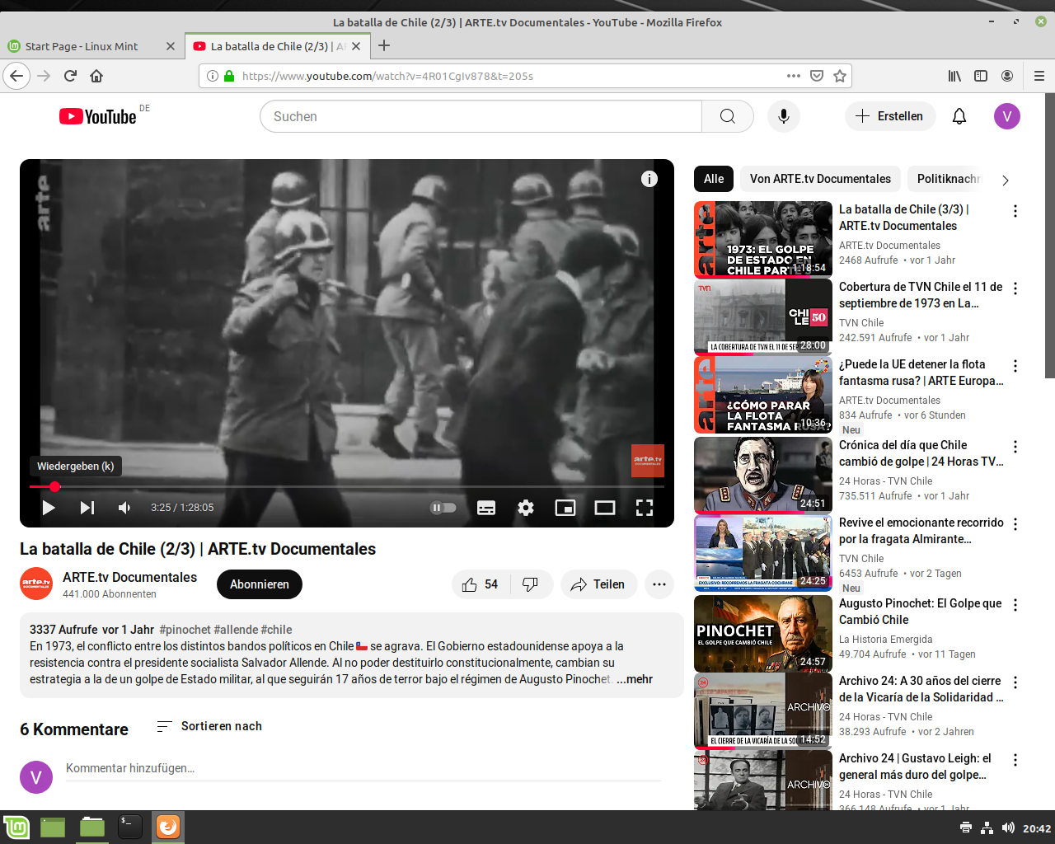
Task: Select Von ARTE.tv Documentales chip
Action: tap(820, 179)
